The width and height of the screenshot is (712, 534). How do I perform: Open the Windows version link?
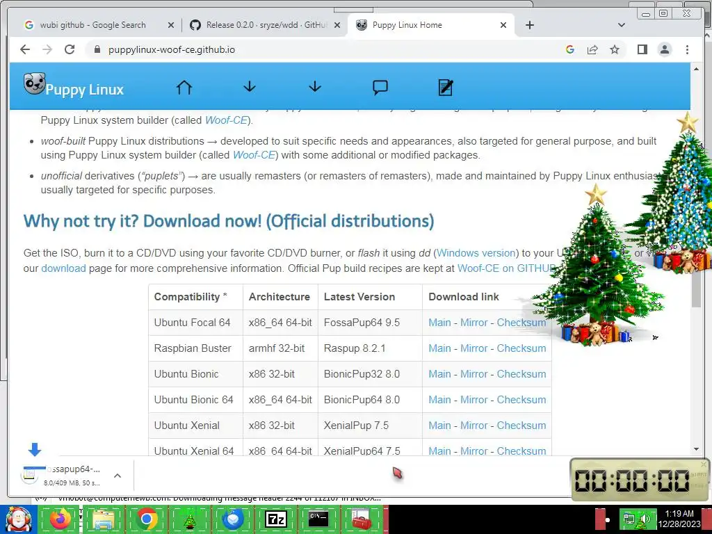(x=476, y=253)
